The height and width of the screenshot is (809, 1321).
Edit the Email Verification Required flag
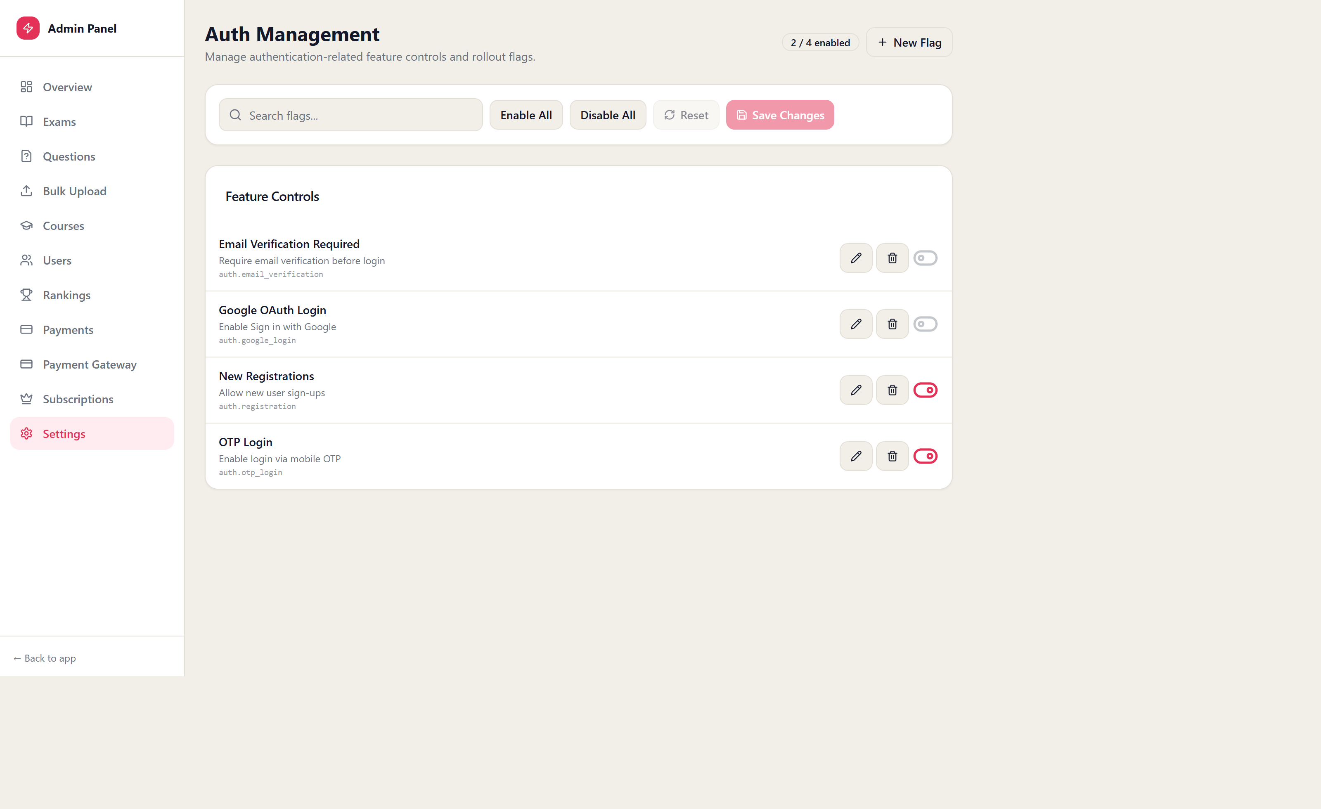(x=856, y=258)
